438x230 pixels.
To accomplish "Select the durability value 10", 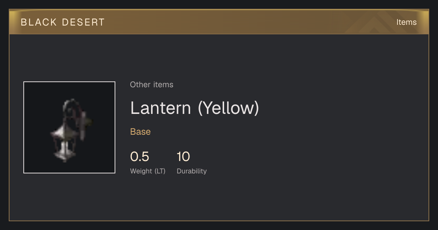I will click(183, 157).
